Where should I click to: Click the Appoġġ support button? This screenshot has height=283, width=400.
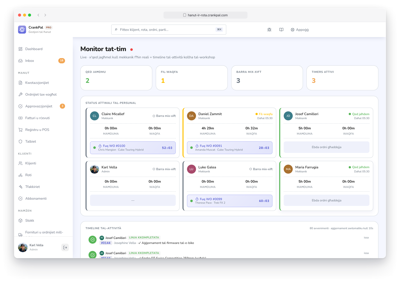[299, 30]
